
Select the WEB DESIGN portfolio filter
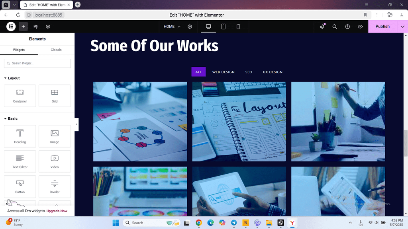pos(223,72)
